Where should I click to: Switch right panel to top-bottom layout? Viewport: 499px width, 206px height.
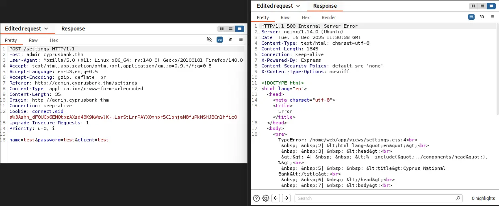tap(482, 6)
